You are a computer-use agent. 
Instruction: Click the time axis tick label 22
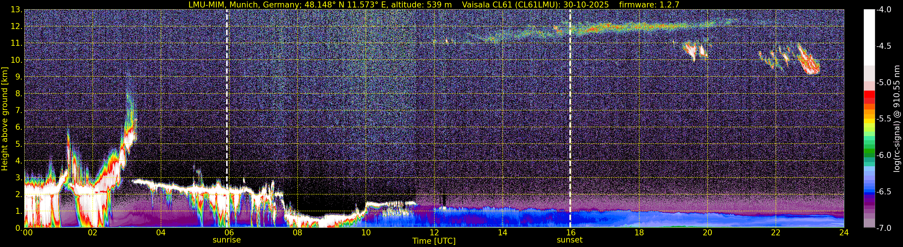click(x=776, y=233)
